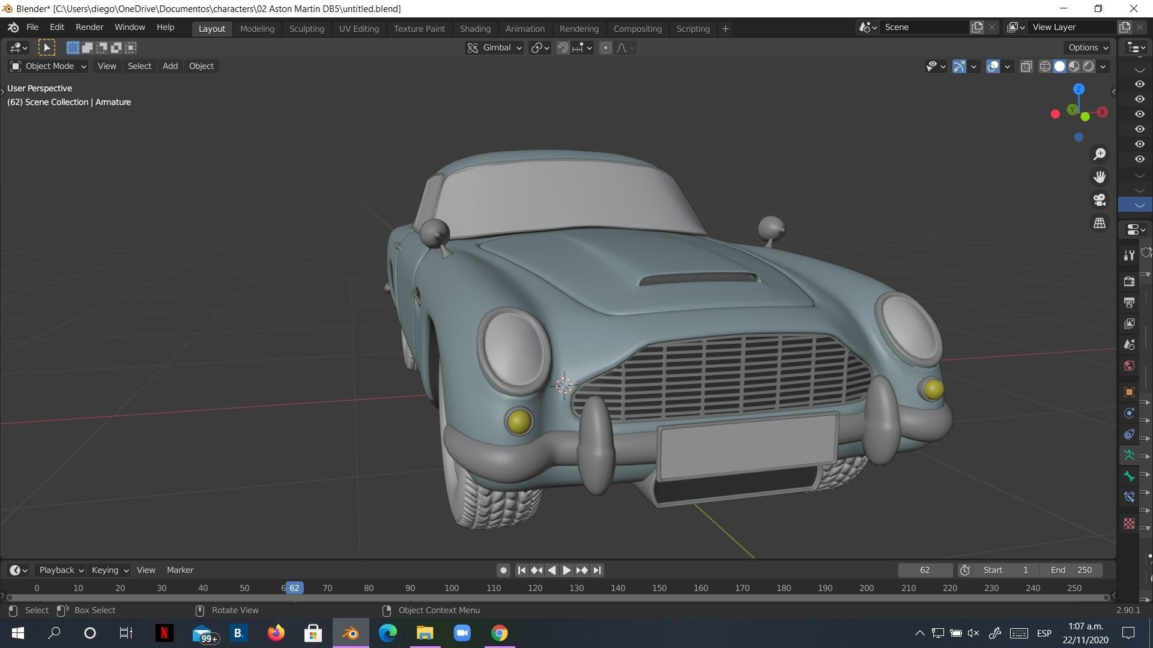Viewport: 1153px width, 648px height.
Task: Open the Bone properties tab
Action: [x=1129, y=476]
